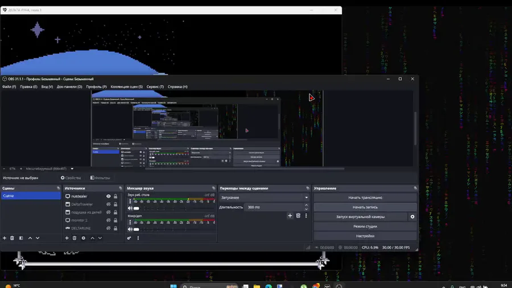The image size is (512, 288).
Task: Open the Справка (H) menu
Action: coord(177,87)
